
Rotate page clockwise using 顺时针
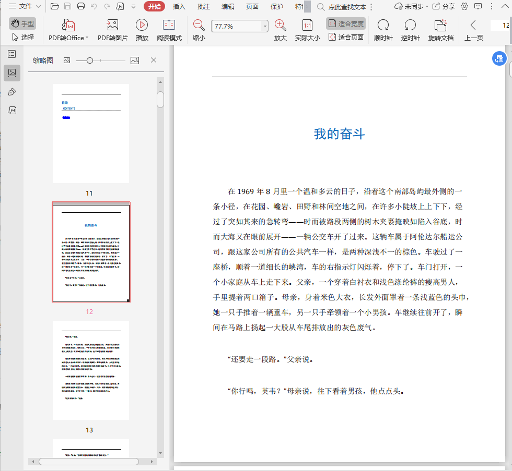tap(383, 25)
